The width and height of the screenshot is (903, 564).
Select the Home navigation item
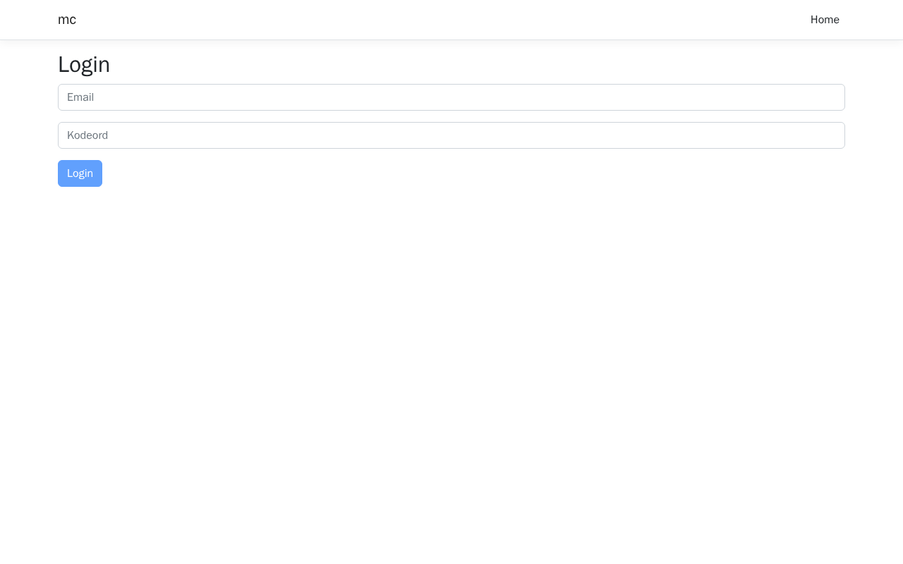click(x=825, y=20)
